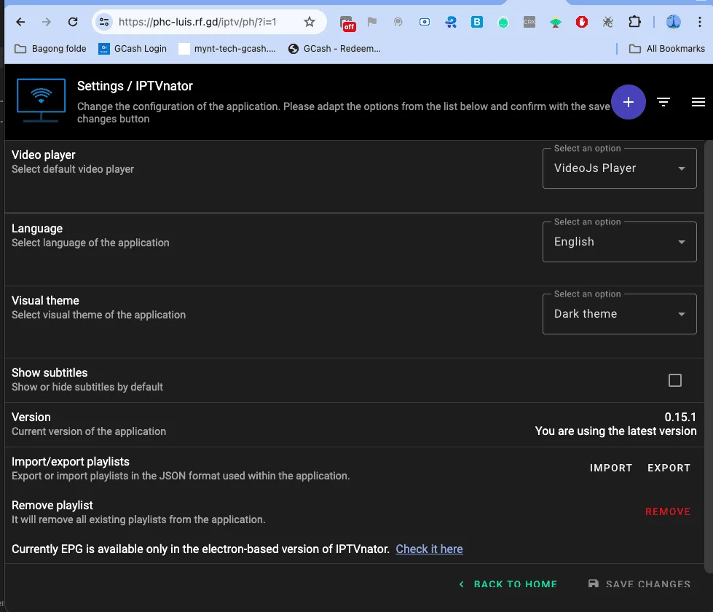Click the settings page vertical scrollbar
Image resolution: width=713 pixels, height=612 pixels.
pos(709,356)
